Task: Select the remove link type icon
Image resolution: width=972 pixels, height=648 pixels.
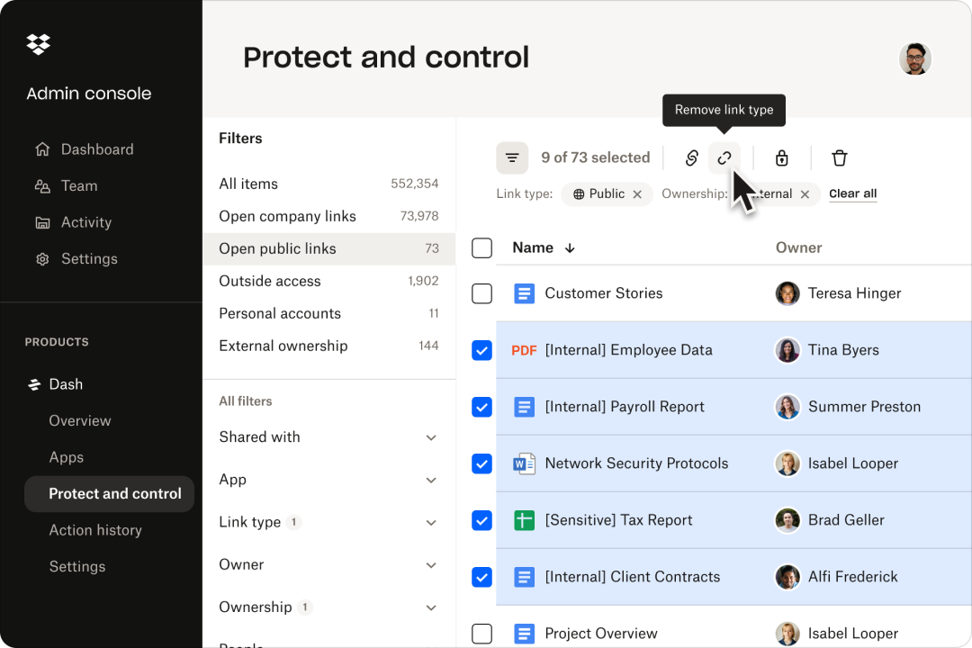Action: (724, 157)
